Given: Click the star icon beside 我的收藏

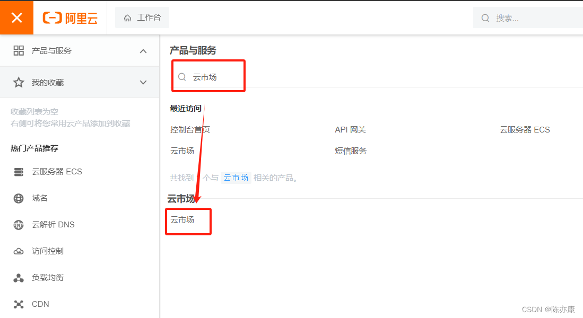Looking at the screenshot, I should [19, 82].
